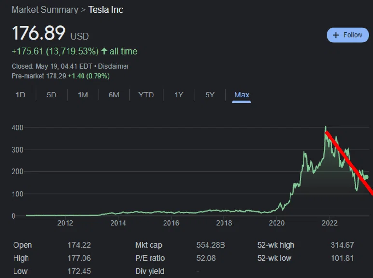Select the YTD range tab
The height and width of the screenshot is (278, 373).
point(146,95)
